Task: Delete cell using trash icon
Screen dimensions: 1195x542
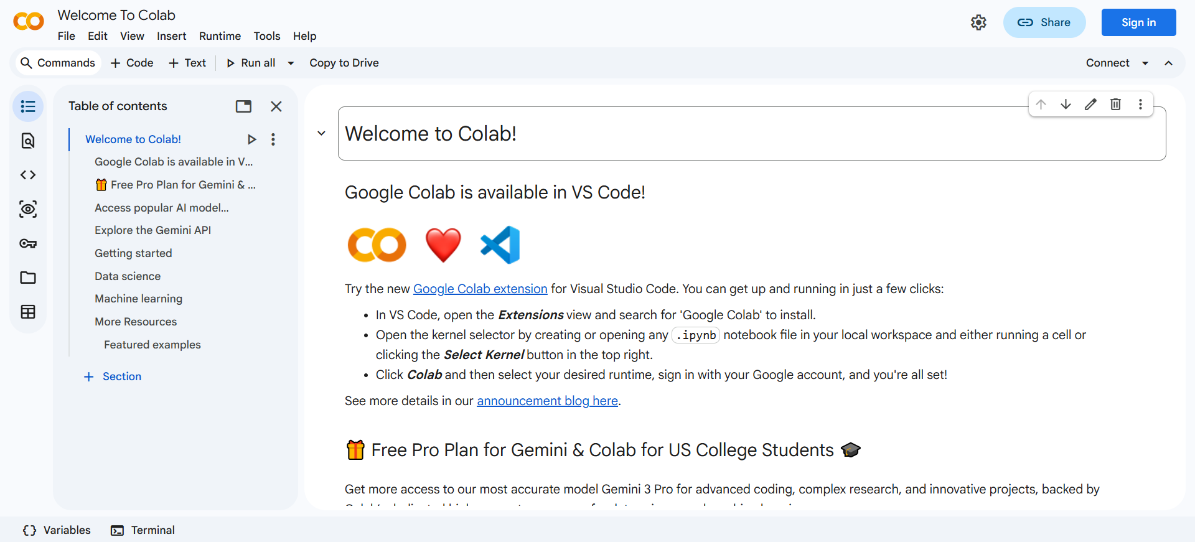Action: (x=1115, y=105)
